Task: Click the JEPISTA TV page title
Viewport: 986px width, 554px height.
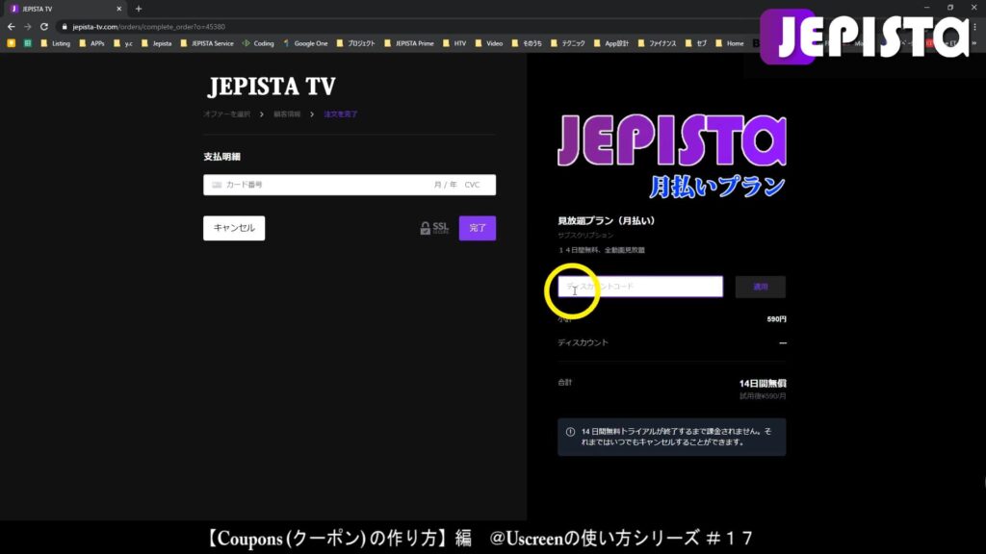Action: tap(272, 87)
